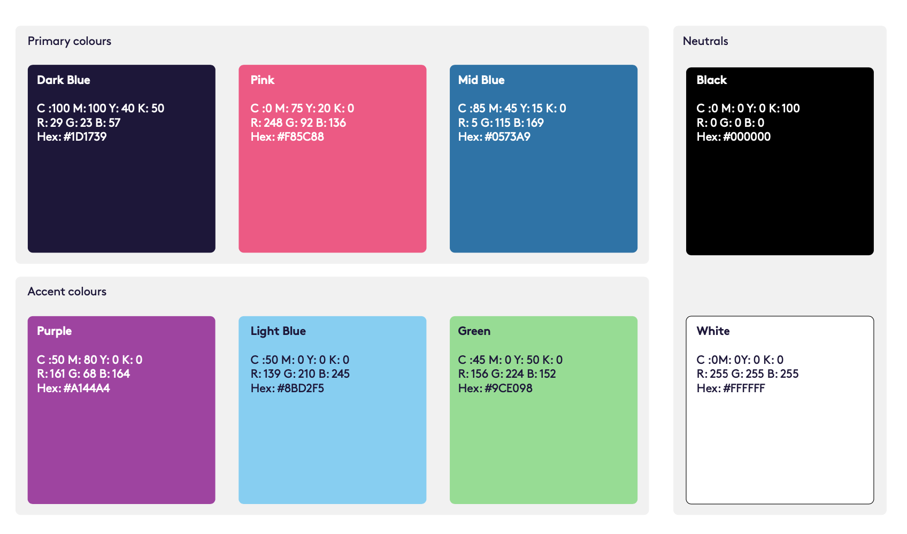Click the Primary colours heading
The width and height of the screenshot is (907, 534).
[70, 41]
